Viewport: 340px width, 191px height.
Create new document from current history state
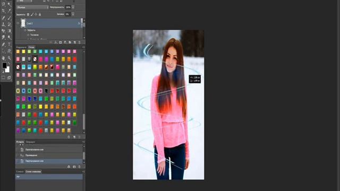(x=69, y=167)
